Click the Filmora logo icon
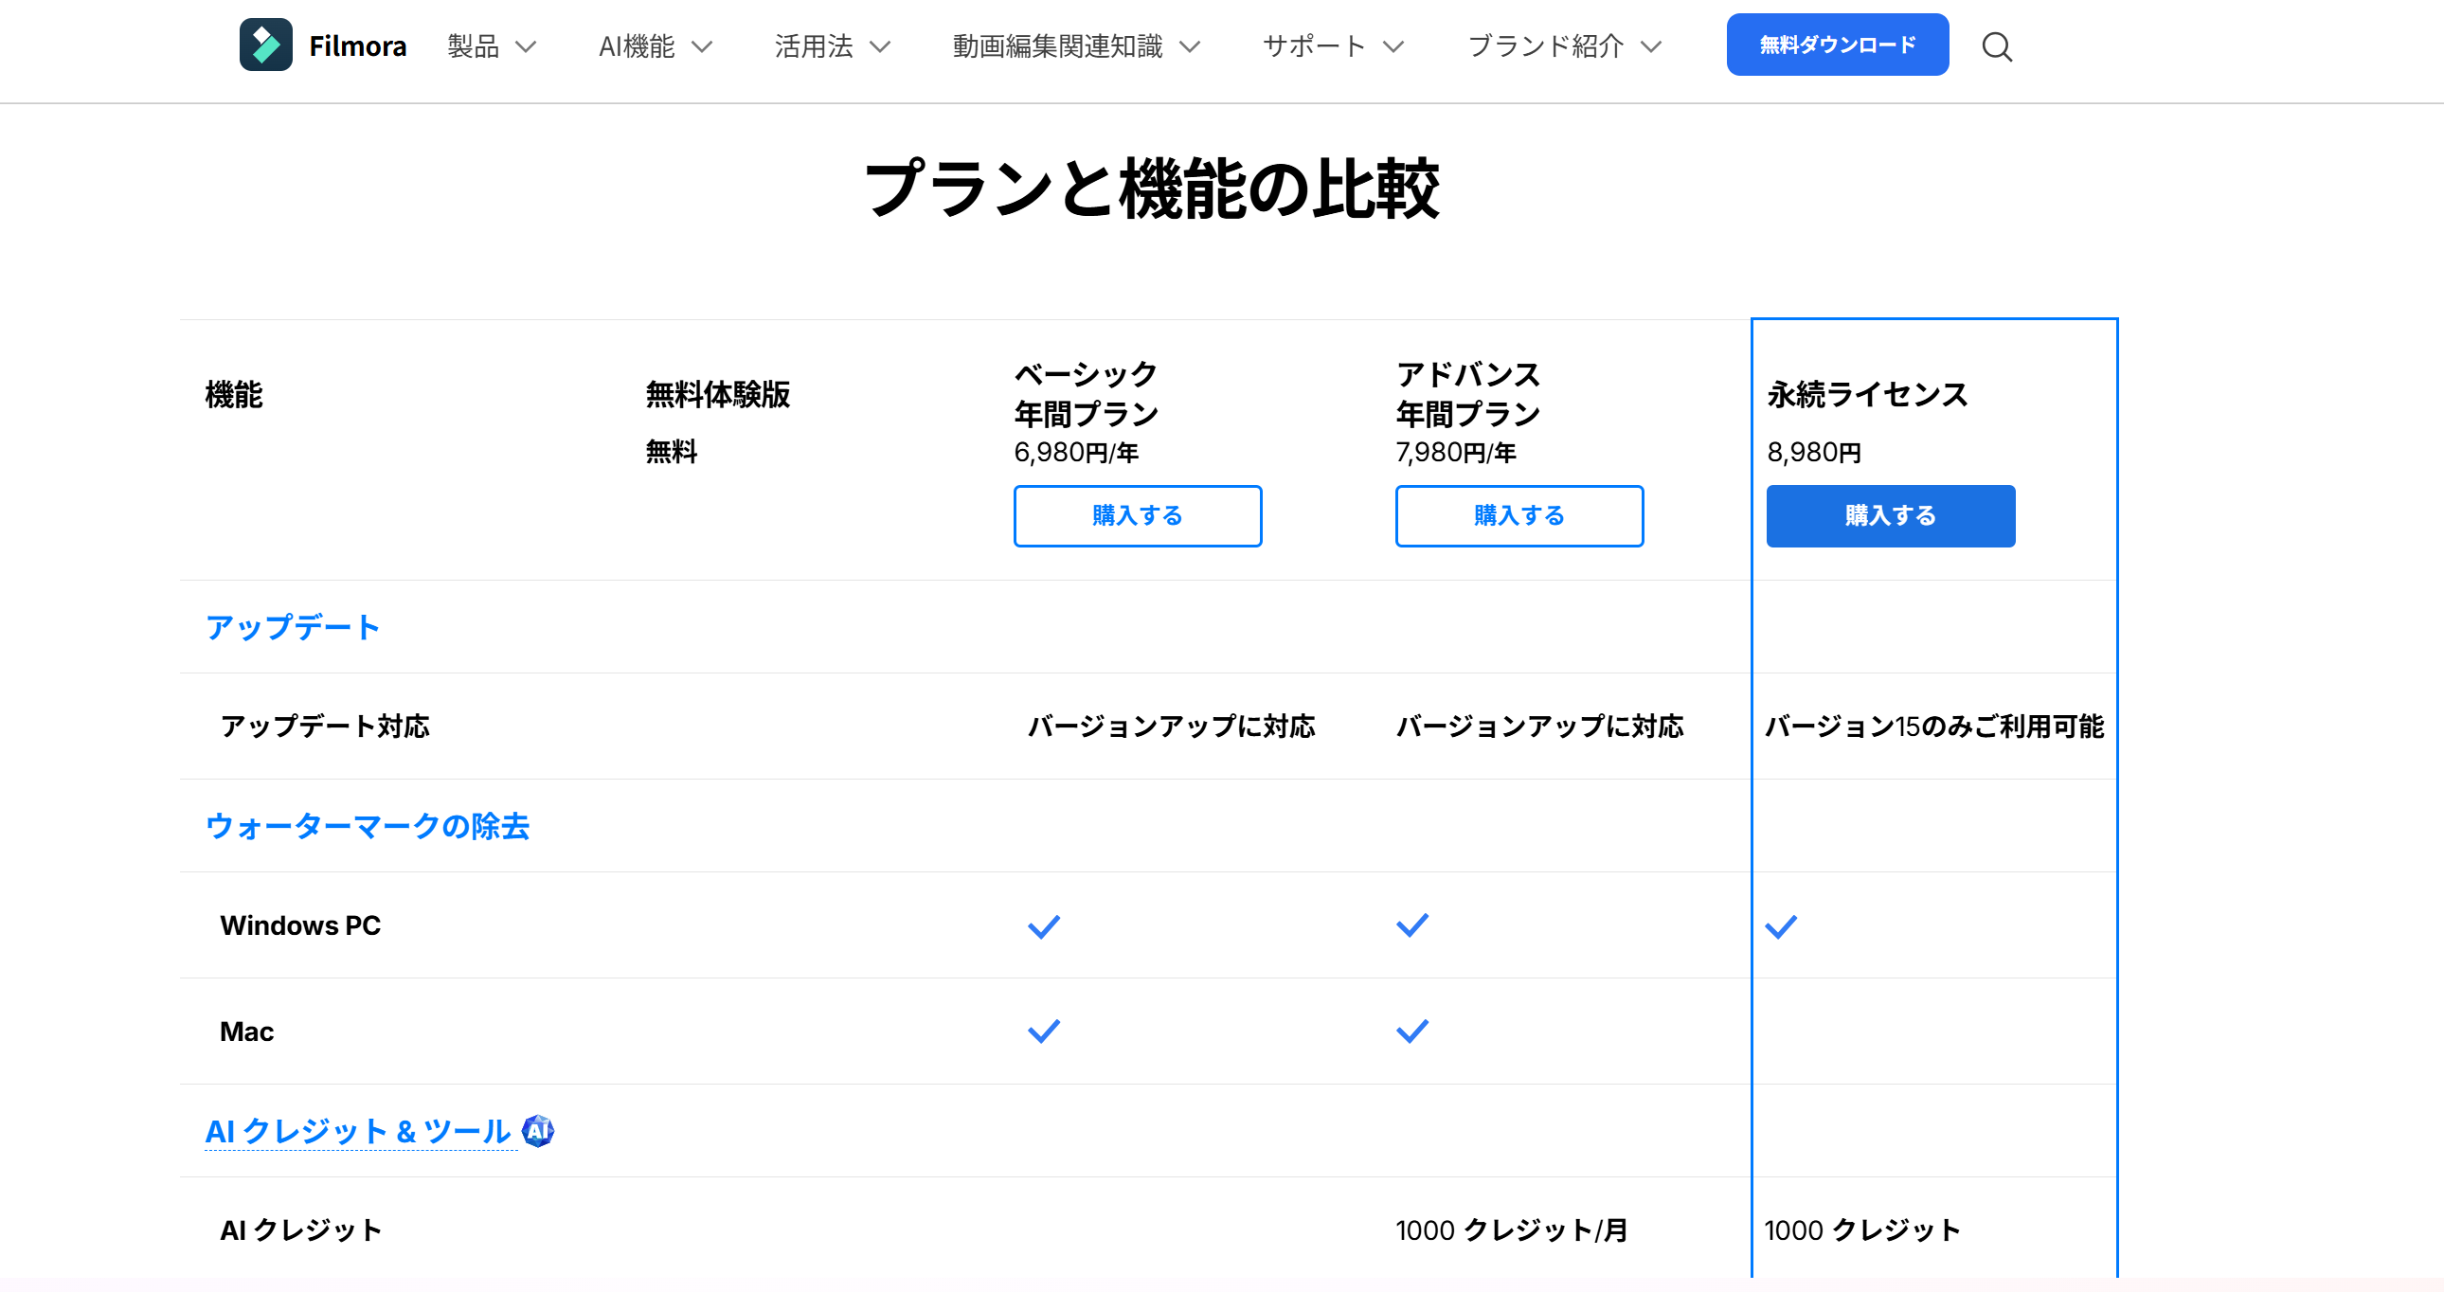The height and width of the screenshot is (1292, 2444). tap(265, 45)
